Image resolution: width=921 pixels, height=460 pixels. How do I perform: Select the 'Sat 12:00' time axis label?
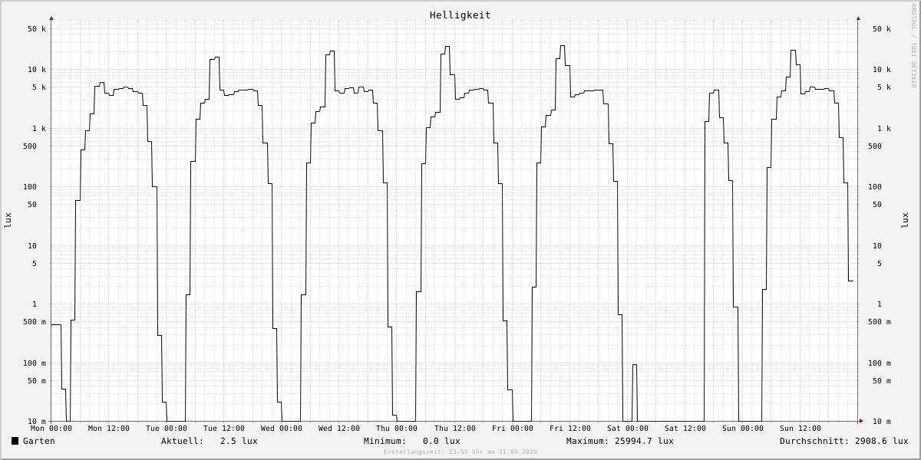(x=685, y=429)
